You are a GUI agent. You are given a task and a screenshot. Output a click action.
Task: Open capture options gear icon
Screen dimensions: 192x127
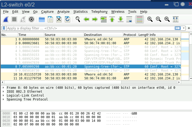pos(31,19)
